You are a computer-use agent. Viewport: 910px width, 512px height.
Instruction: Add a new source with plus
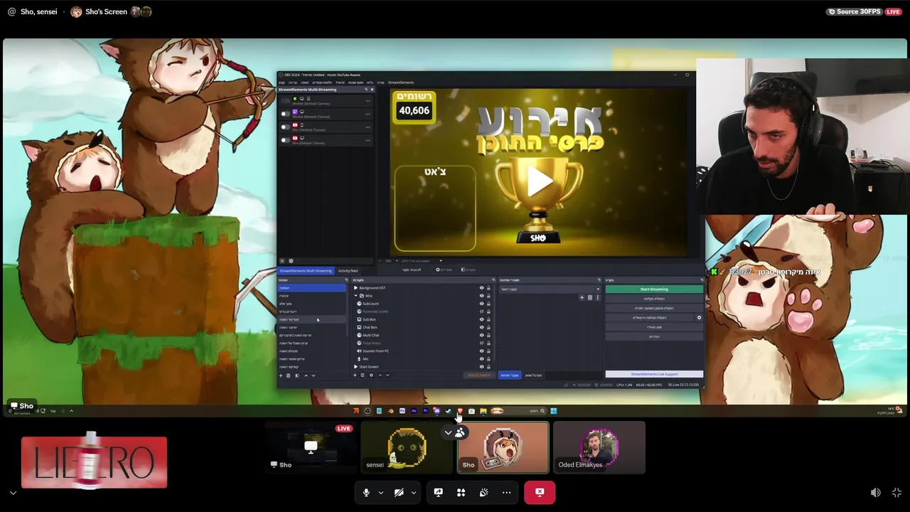(x=355, y=375)
